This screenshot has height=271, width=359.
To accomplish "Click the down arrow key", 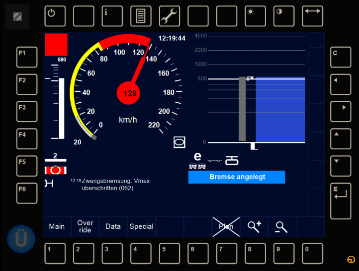I will (341, 166).
